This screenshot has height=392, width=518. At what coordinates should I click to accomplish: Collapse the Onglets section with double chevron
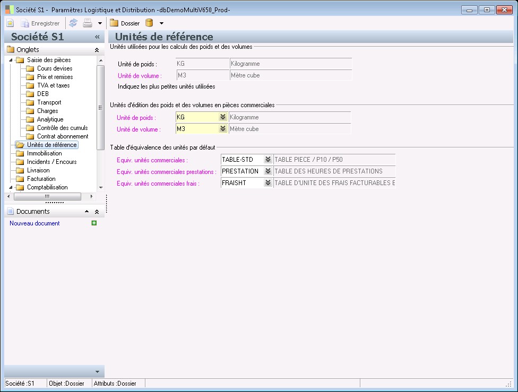coord(97,50)
